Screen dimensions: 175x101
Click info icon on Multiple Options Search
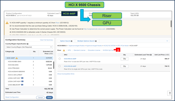point(96,41)
